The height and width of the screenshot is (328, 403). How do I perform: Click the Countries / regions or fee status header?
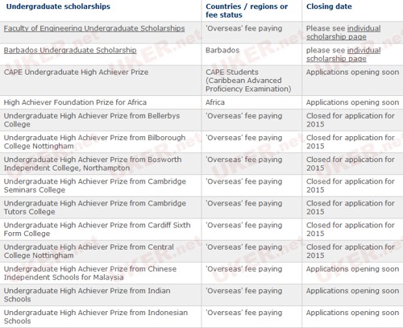pyautogui.click(x=247, y=10)
